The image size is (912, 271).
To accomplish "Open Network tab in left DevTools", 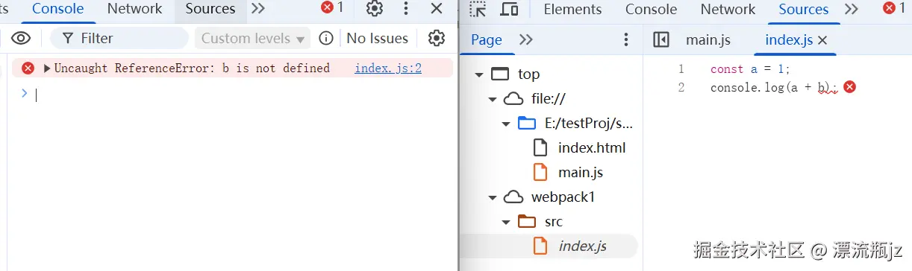I will click(x=134, y=10).
